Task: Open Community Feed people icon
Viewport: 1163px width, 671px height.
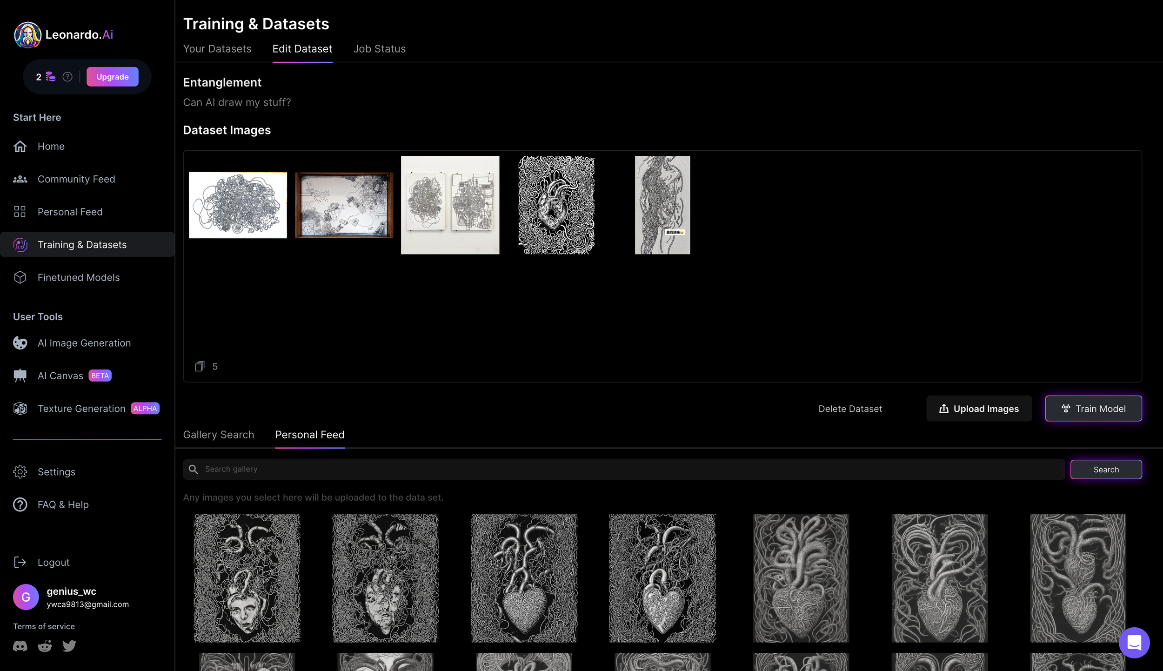Action: click(20, 179)
